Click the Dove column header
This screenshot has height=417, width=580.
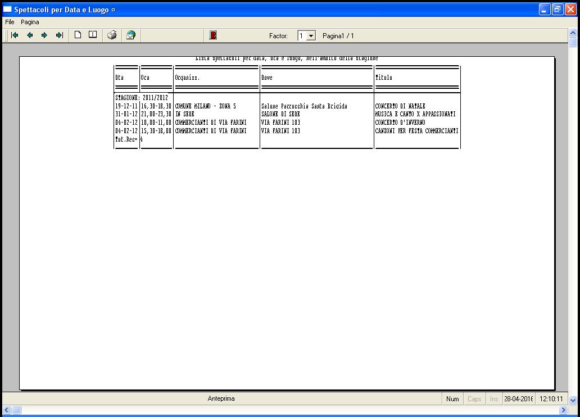tap(267, 78)
